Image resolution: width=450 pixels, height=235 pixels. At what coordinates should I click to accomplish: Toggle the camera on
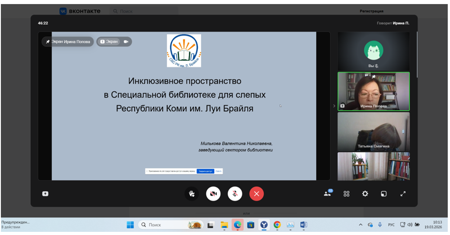213,194
